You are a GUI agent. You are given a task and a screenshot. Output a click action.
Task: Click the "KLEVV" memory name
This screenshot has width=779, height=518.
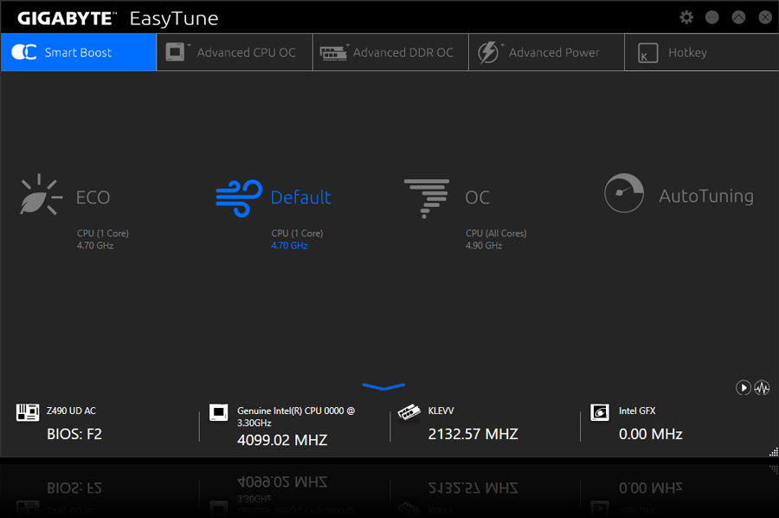pyautogui.click(x=441, y=411)
